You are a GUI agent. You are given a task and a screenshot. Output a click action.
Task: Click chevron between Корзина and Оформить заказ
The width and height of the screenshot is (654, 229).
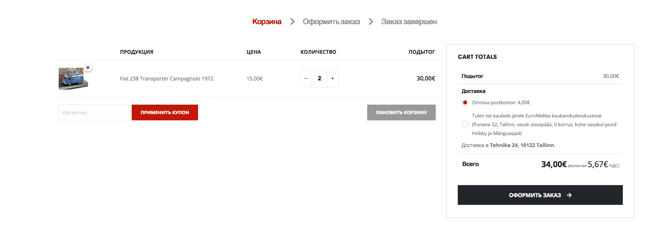(x=292, y=22)
